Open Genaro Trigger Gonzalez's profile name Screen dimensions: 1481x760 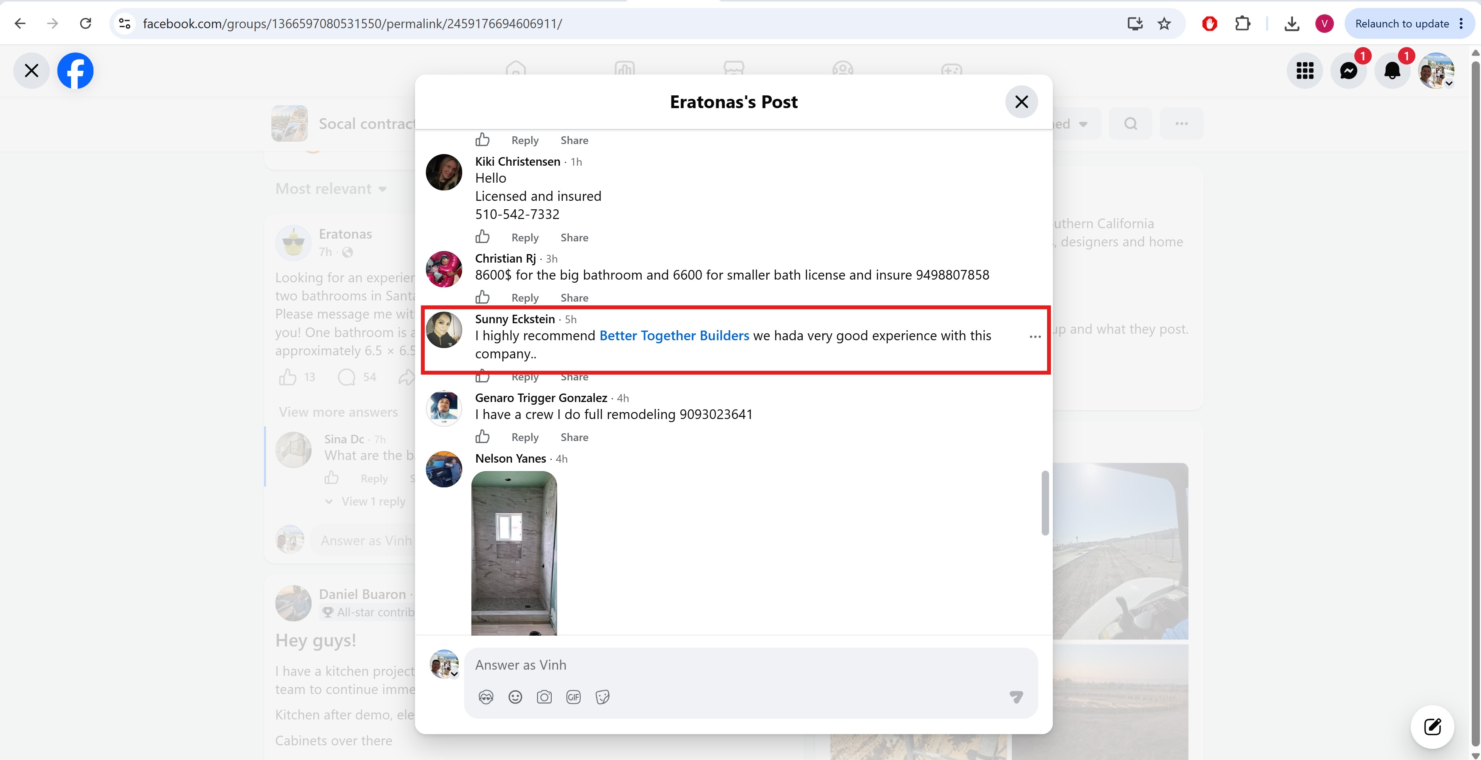click(x=541, y=398)
